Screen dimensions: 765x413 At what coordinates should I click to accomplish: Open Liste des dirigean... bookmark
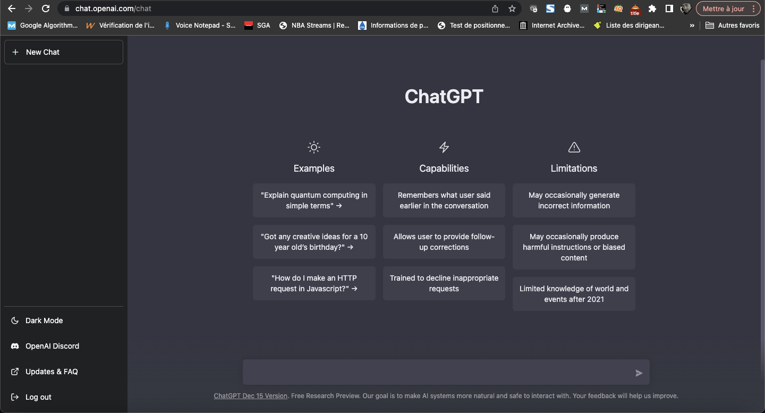click(x=630, y=25)
